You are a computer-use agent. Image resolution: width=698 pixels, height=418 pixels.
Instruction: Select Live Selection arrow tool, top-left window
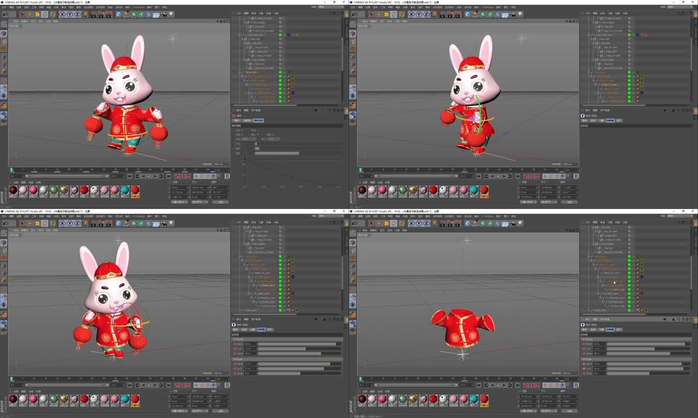click(22, 15)
